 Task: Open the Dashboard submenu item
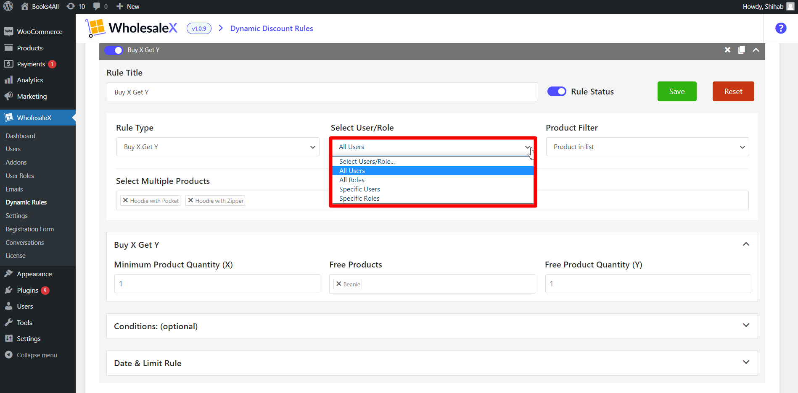pyautogui.click(x=21, y=136)
